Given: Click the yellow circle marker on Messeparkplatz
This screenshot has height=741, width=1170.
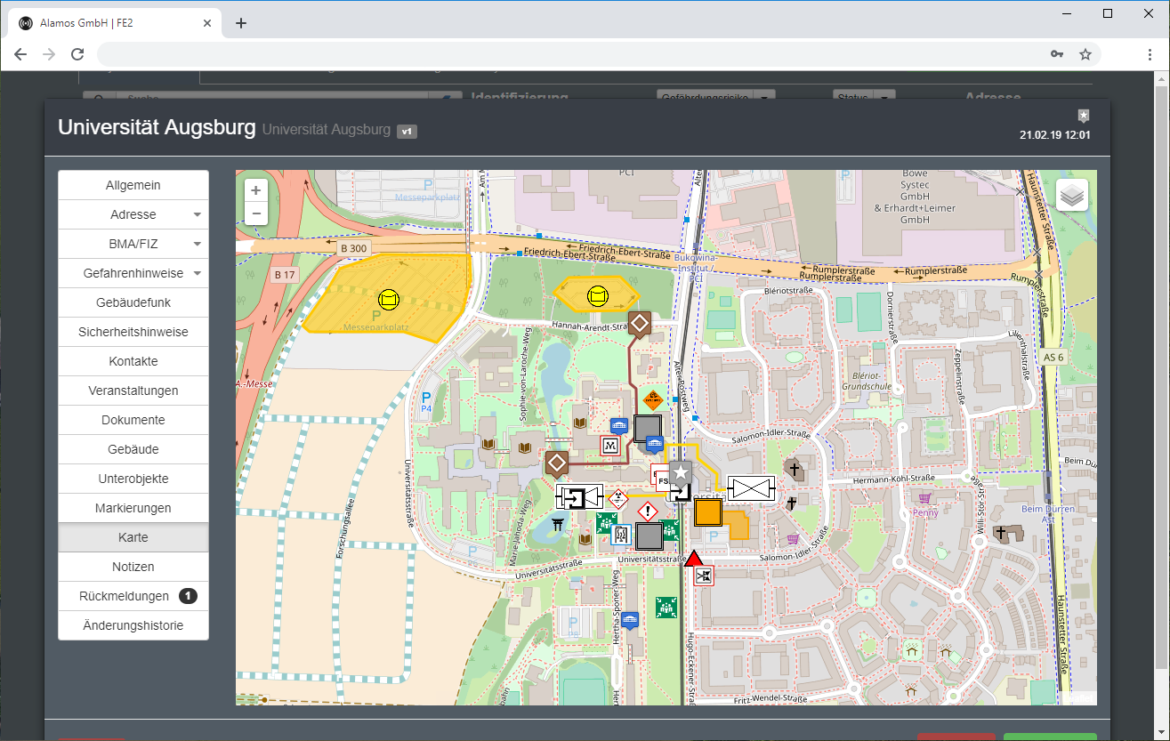Looking at the screenshot, I should click(x=388, y=300).
